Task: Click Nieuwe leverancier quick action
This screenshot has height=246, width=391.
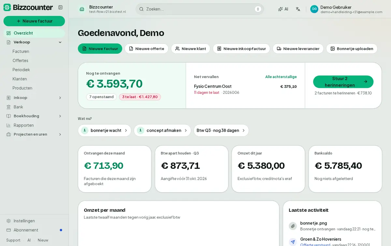Action: click(298, 49)
